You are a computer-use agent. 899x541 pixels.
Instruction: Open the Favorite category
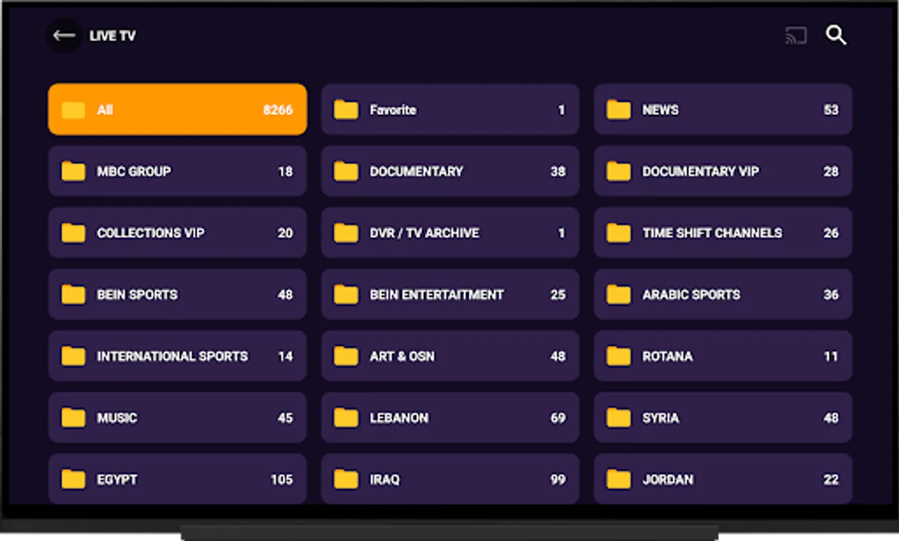point(450,109)
